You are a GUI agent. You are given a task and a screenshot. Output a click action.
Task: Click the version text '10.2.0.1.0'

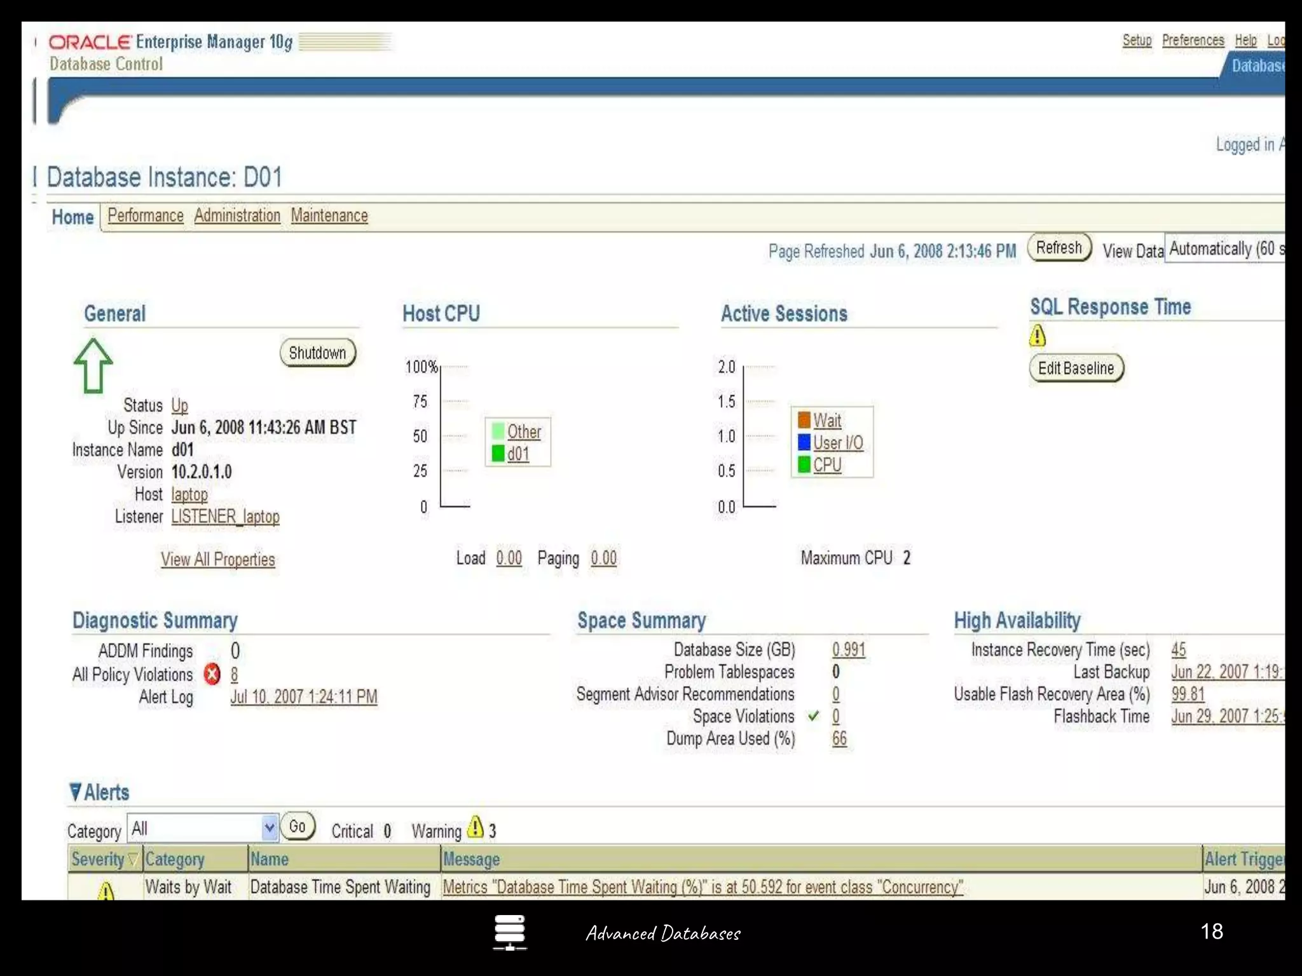click(202, 472)
